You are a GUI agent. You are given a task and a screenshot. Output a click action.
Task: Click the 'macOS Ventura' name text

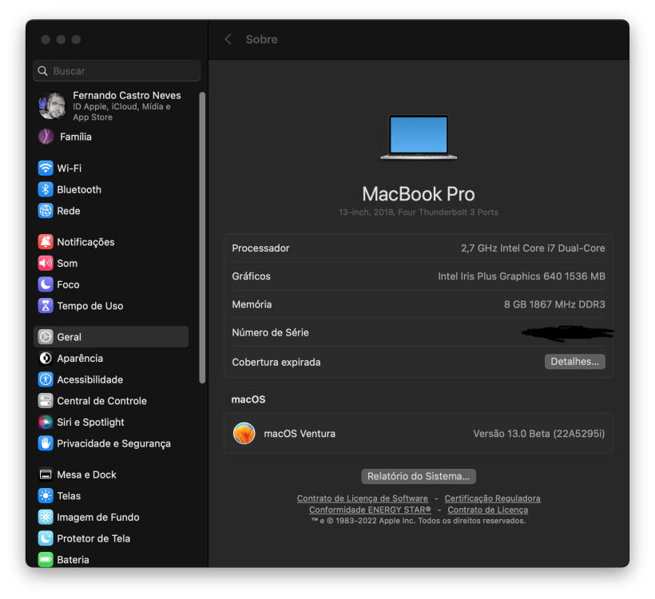(300, 434)
